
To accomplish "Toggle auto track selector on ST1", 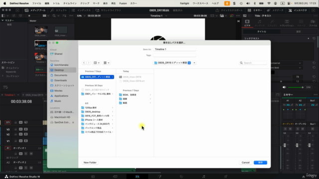I will tap(20, 122).
